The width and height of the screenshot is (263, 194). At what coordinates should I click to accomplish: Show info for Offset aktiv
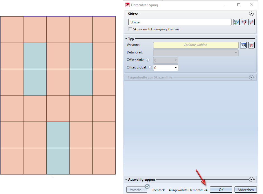(148, 60)
